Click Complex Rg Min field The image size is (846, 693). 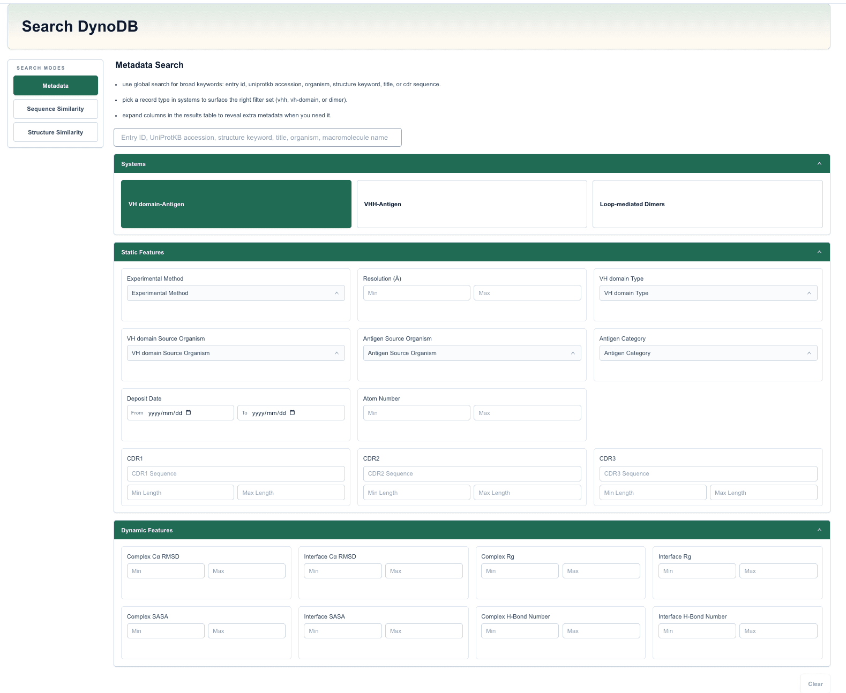click(520, 571)
